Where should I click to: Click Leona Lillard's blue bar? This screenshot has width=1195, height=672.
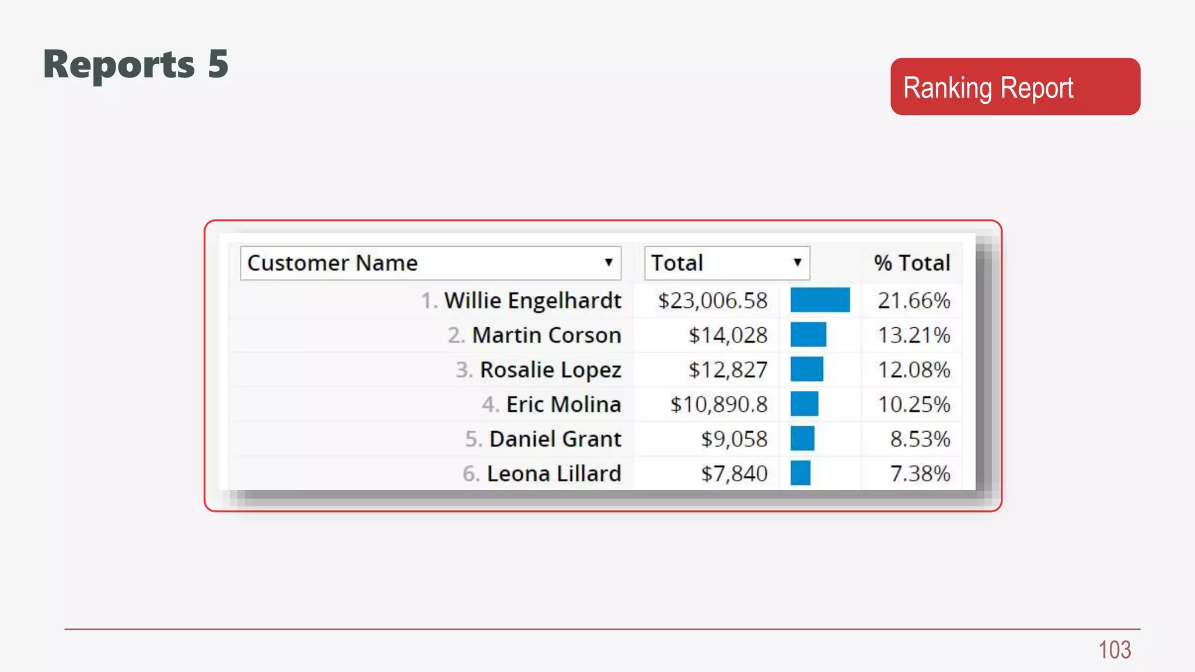tap(800, 473)
